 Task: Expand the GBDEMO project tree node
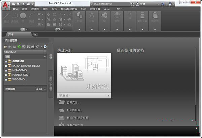point(6,61)
